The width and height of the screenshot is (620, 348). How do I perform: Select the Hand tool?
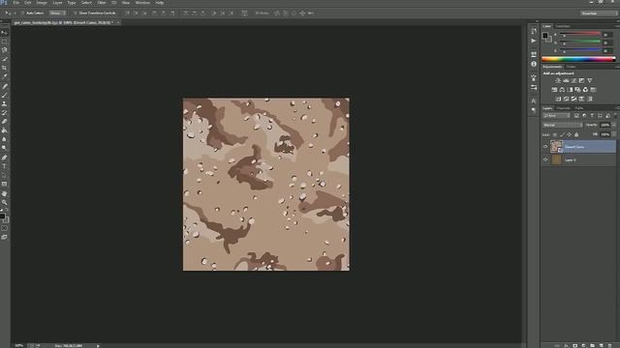[4, 193]
